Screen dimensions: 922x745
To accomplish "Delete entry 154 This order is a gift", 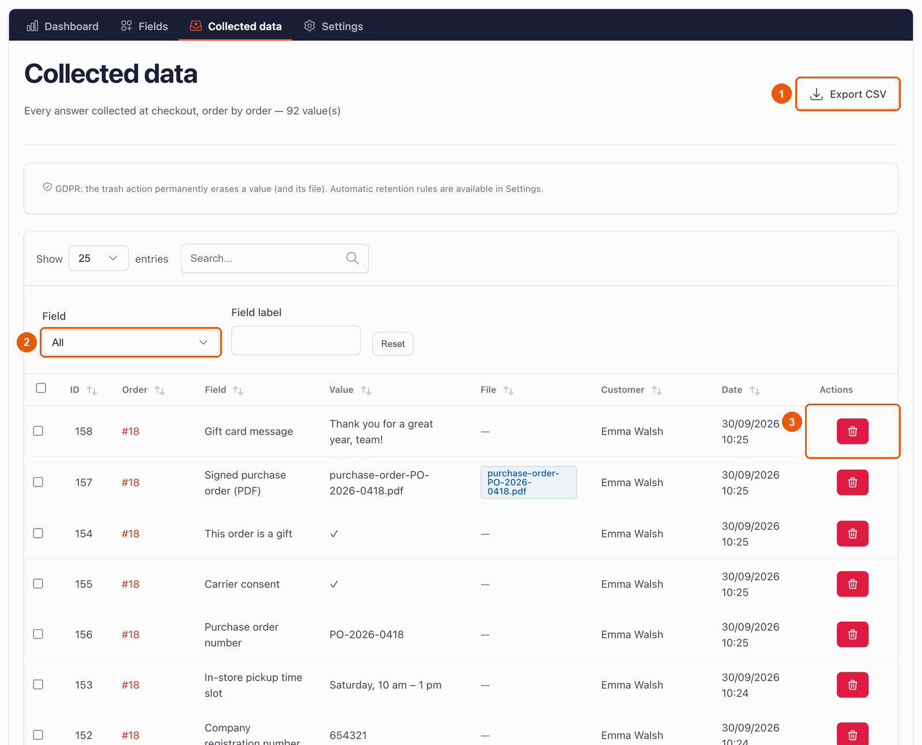I will click(x=852, y=534).
